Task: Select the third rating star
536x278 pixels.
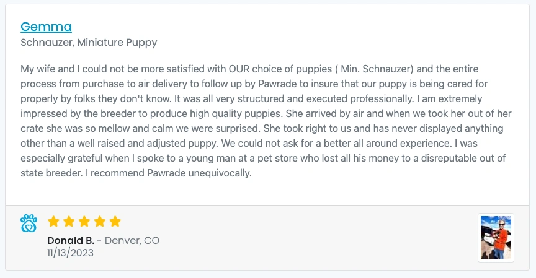Action: click(x=84, y=222)
